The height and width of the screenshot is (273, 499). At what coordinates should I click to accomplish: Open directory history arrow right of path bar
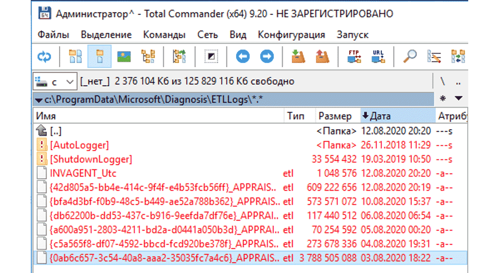[x=459, y=98]
